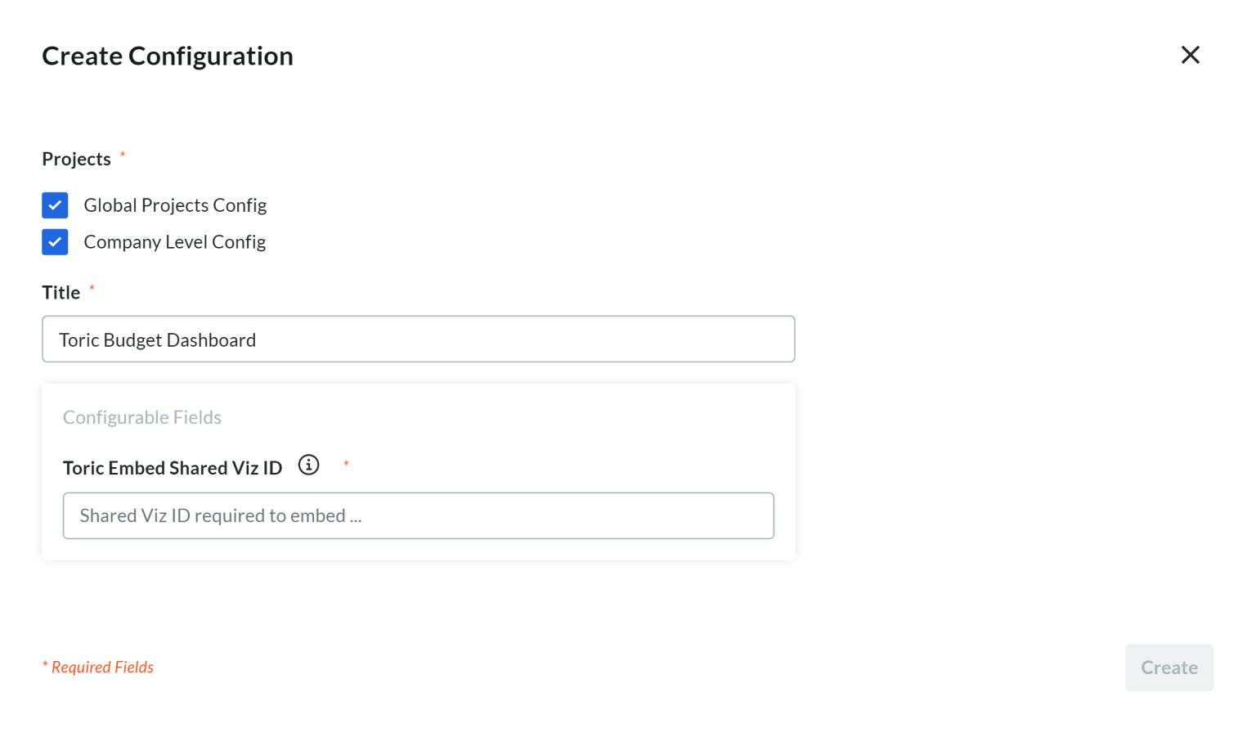Click the asterisk before Required Fields text
Image resolution: width=1256 pixels, height=733 pixels.
click(x=45, y=666)
